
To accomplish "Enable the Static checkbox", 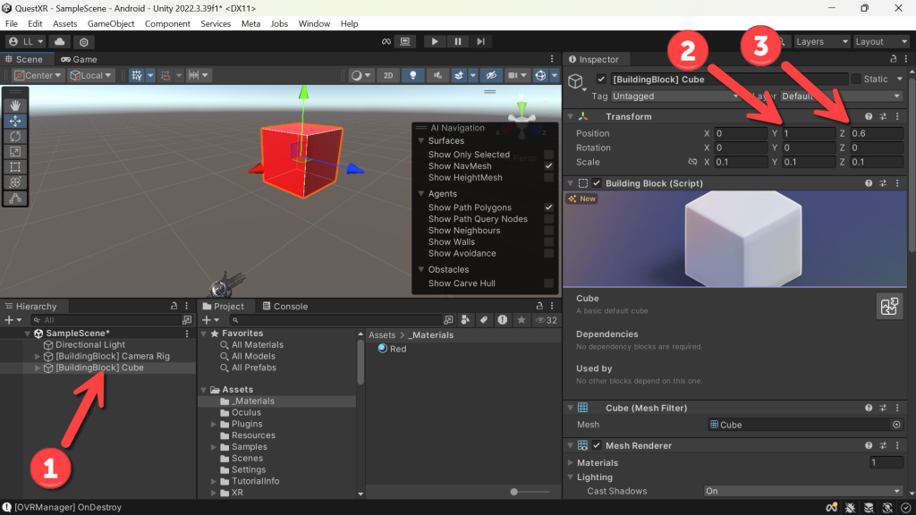I will tap(856, 79).
